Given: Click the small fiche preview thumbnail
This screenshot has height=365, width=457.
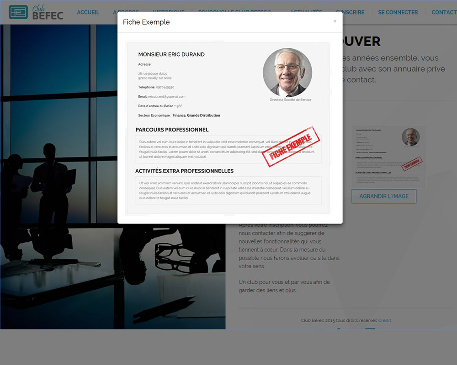Looking at the screenshot, I should pos(389,156).
